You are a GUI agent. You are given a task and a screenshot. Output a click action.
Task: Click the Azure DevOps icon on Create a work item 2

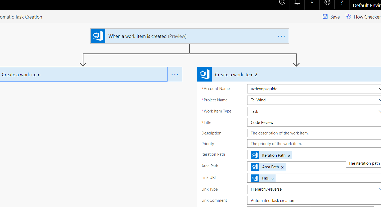coord(205,74)
